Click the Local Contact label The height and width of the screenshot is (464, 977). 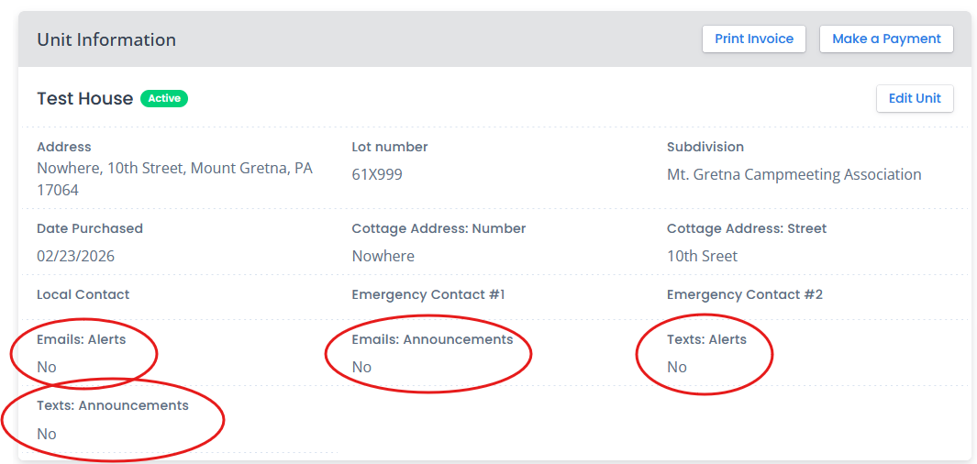click(83, 294)
